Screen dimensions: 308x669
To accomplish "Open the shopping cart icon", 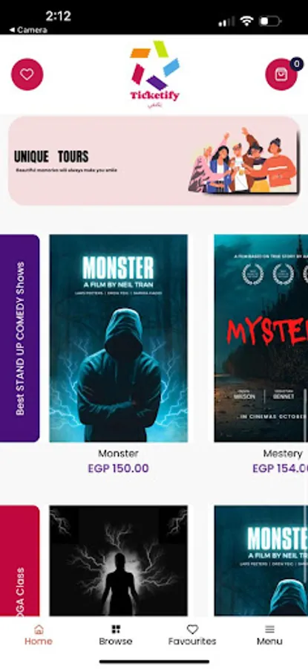I will pyautogui.click(x=281, y=74).
